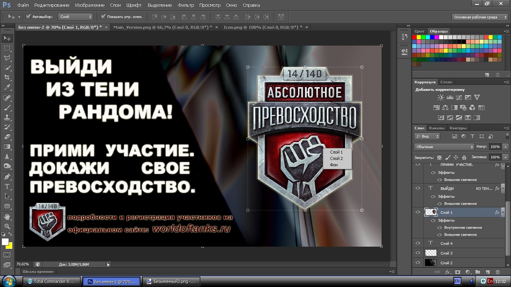Open the Вид layer filter dropdown

point(427,136)
